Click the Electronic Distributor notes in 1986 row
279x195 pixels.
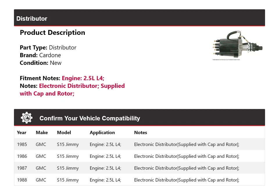click(x=187, y=156)
